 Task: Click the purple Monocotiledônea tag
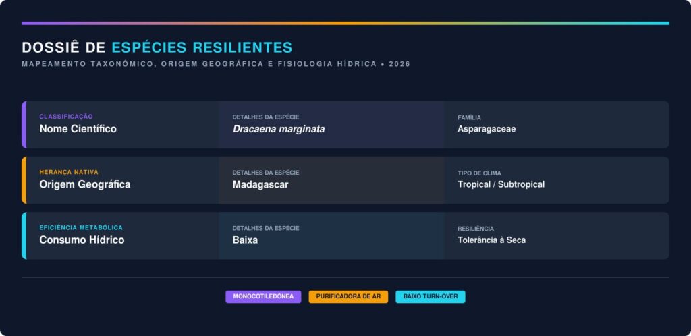click(x=263, y=297)
